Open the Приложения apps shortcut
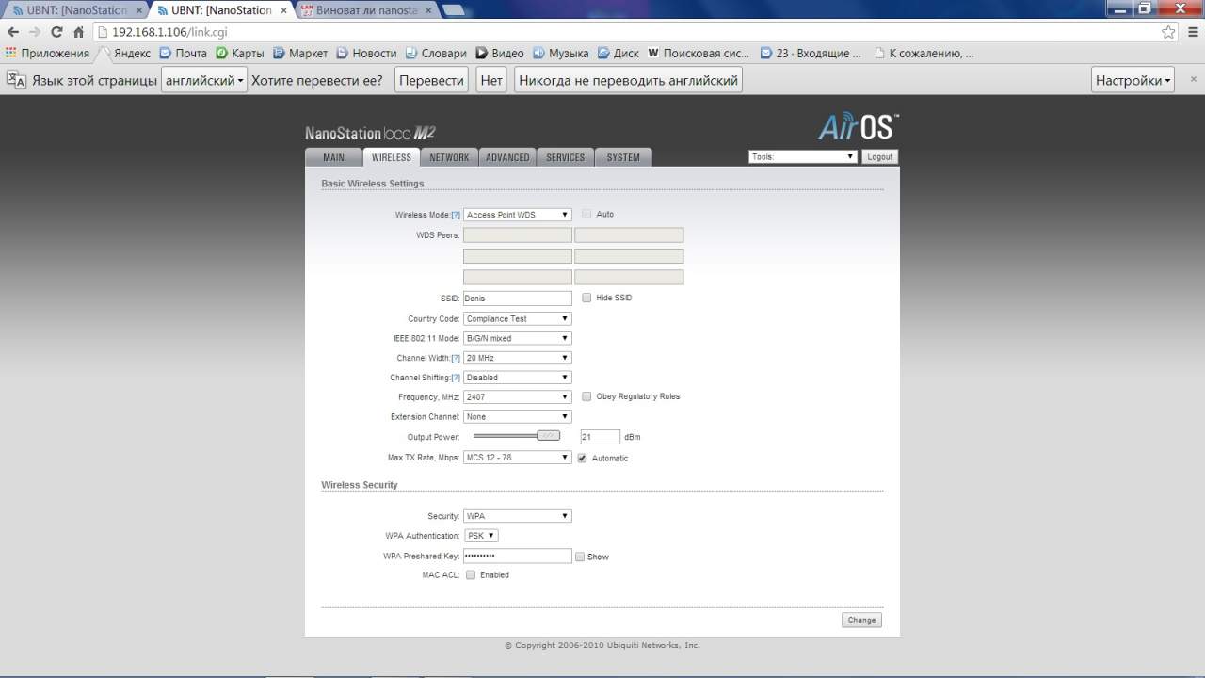The height and width of the screenshot is (678, 1205). coord(47,54)
